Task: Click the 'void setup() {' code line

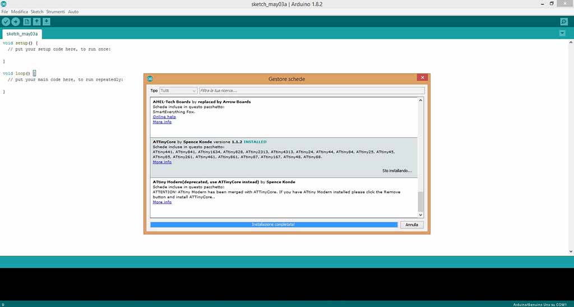Action: (x=20, y=43)
